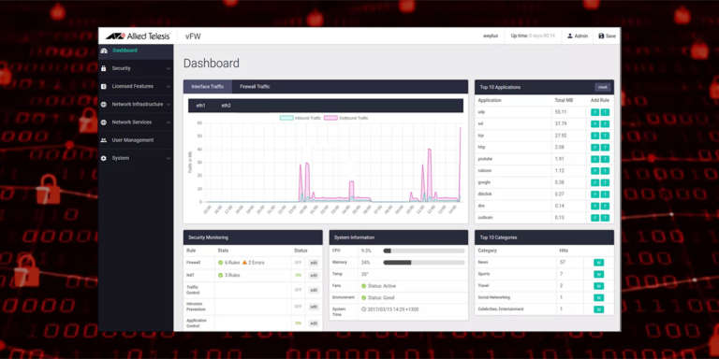The width and height of the screenshot is (719, 359).
Task: Expand the System menu chevron
Action: 169,158
